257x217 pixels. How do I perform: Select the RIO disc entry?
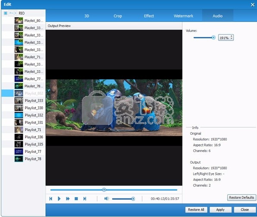tap(22, 13)
